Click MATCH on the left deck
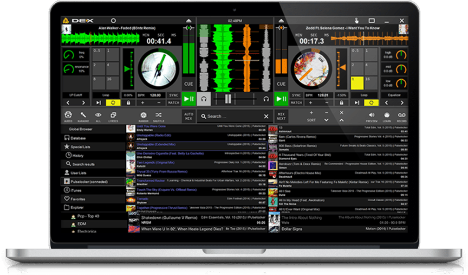Viewport: 468px width, 275px height. (174, 102)
